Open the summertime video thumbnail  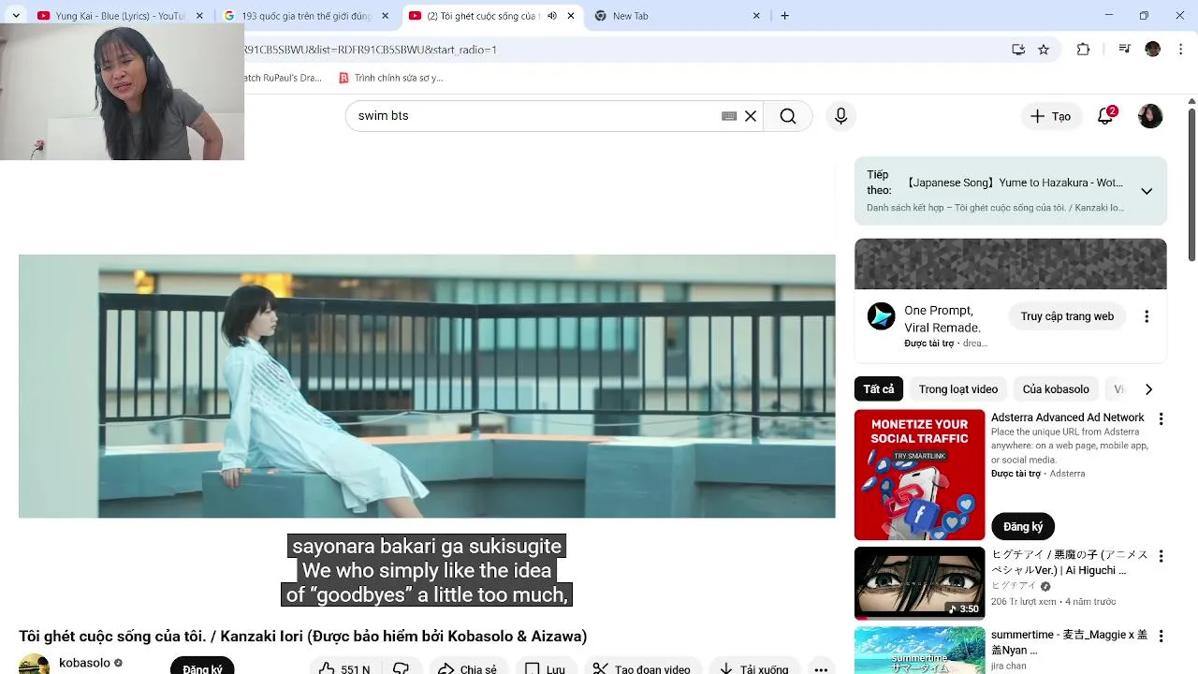tap(919, 651)
